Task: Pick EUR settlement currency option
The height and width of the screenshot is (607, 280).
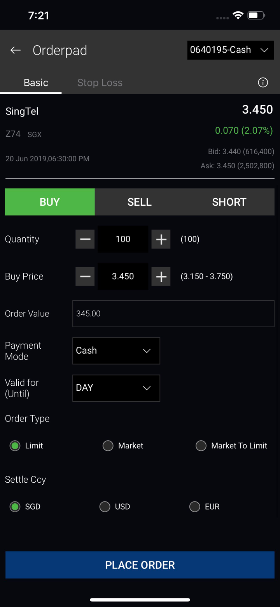Action: 195,507
